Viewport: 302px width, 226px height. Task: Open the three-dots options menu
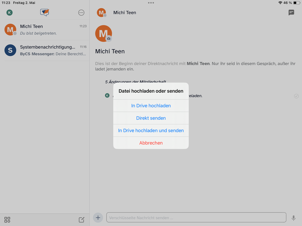81,13
